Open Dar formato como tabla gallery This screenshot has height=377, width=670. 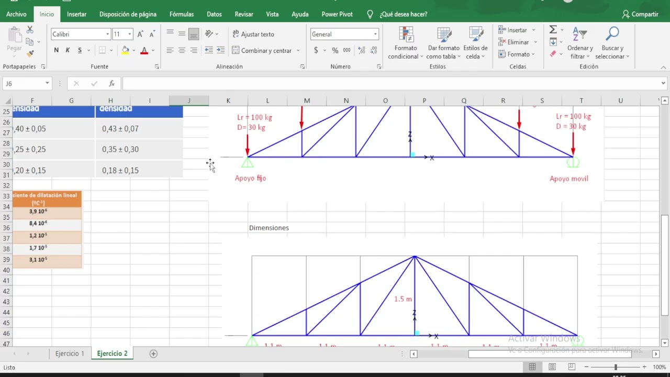pos(443,43)
